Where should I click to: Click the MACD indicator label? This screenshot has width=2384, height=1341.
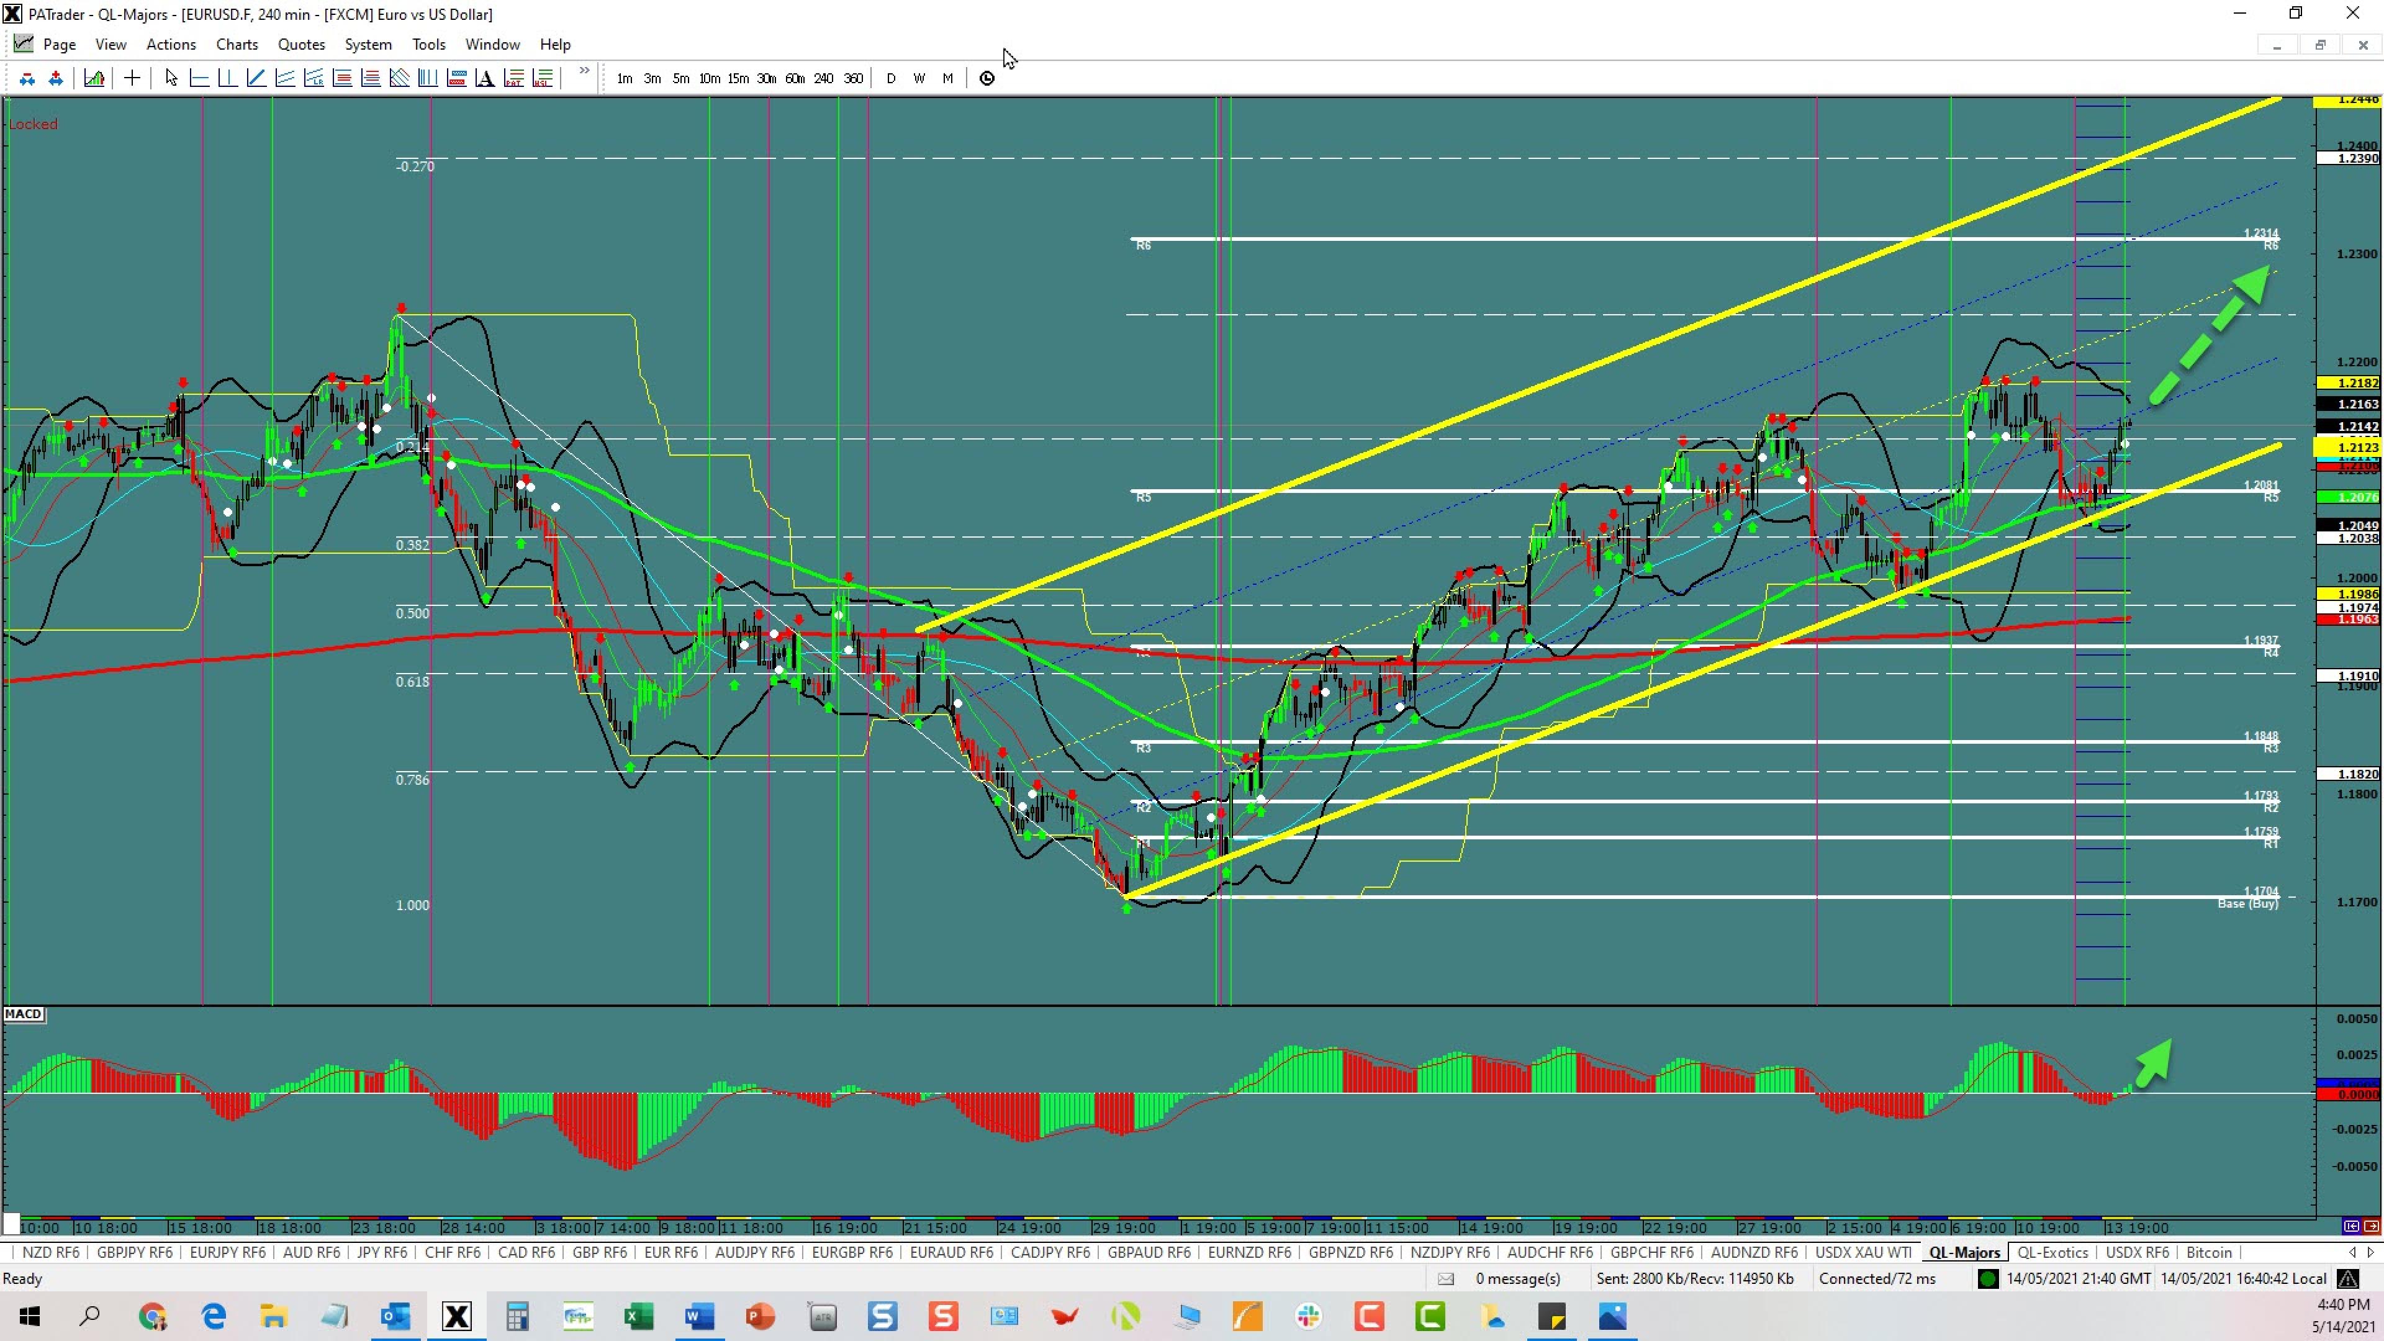(23, 1014)
